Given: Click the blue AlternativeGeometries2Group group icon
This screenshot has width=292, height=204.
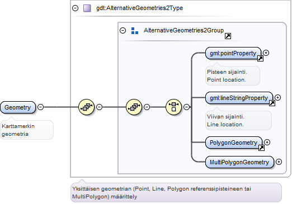Looking at the screenshot, I should [135, 31].
